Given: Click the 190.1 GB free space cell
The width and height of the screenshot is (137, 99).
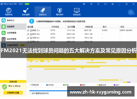Looking at the screenshot, I should (x=88, y=34).
